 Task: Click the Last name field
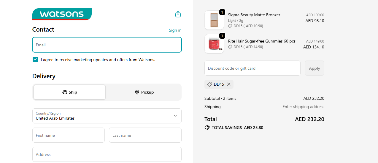(x=145, y=135)
